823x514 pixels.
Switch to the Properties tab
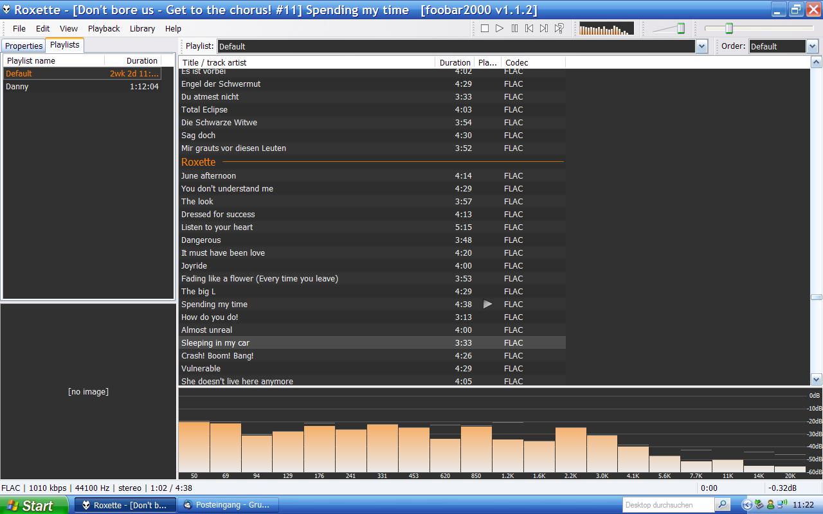(24, 46)
